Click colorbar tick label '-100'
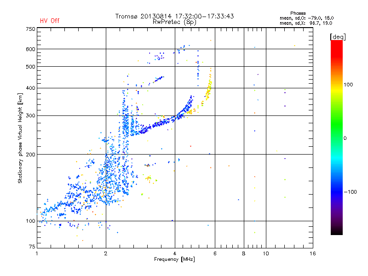This screenshot has width=368, height=276. point(350,192)
